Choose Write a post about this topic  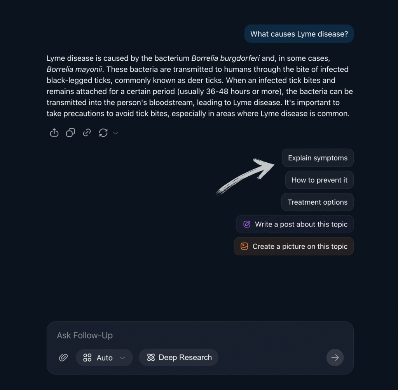pyautogui.click(x=295, y=224)
